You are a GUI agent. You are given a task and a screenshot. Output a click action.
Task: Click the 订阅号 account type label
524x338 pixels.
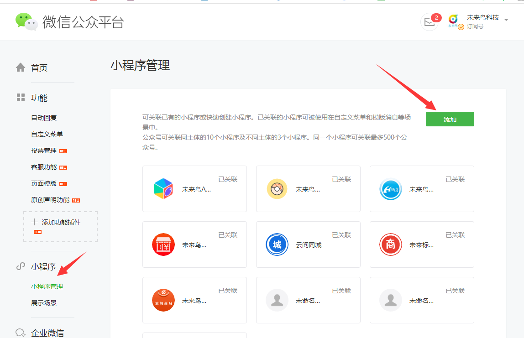click(x=475, y=26)
